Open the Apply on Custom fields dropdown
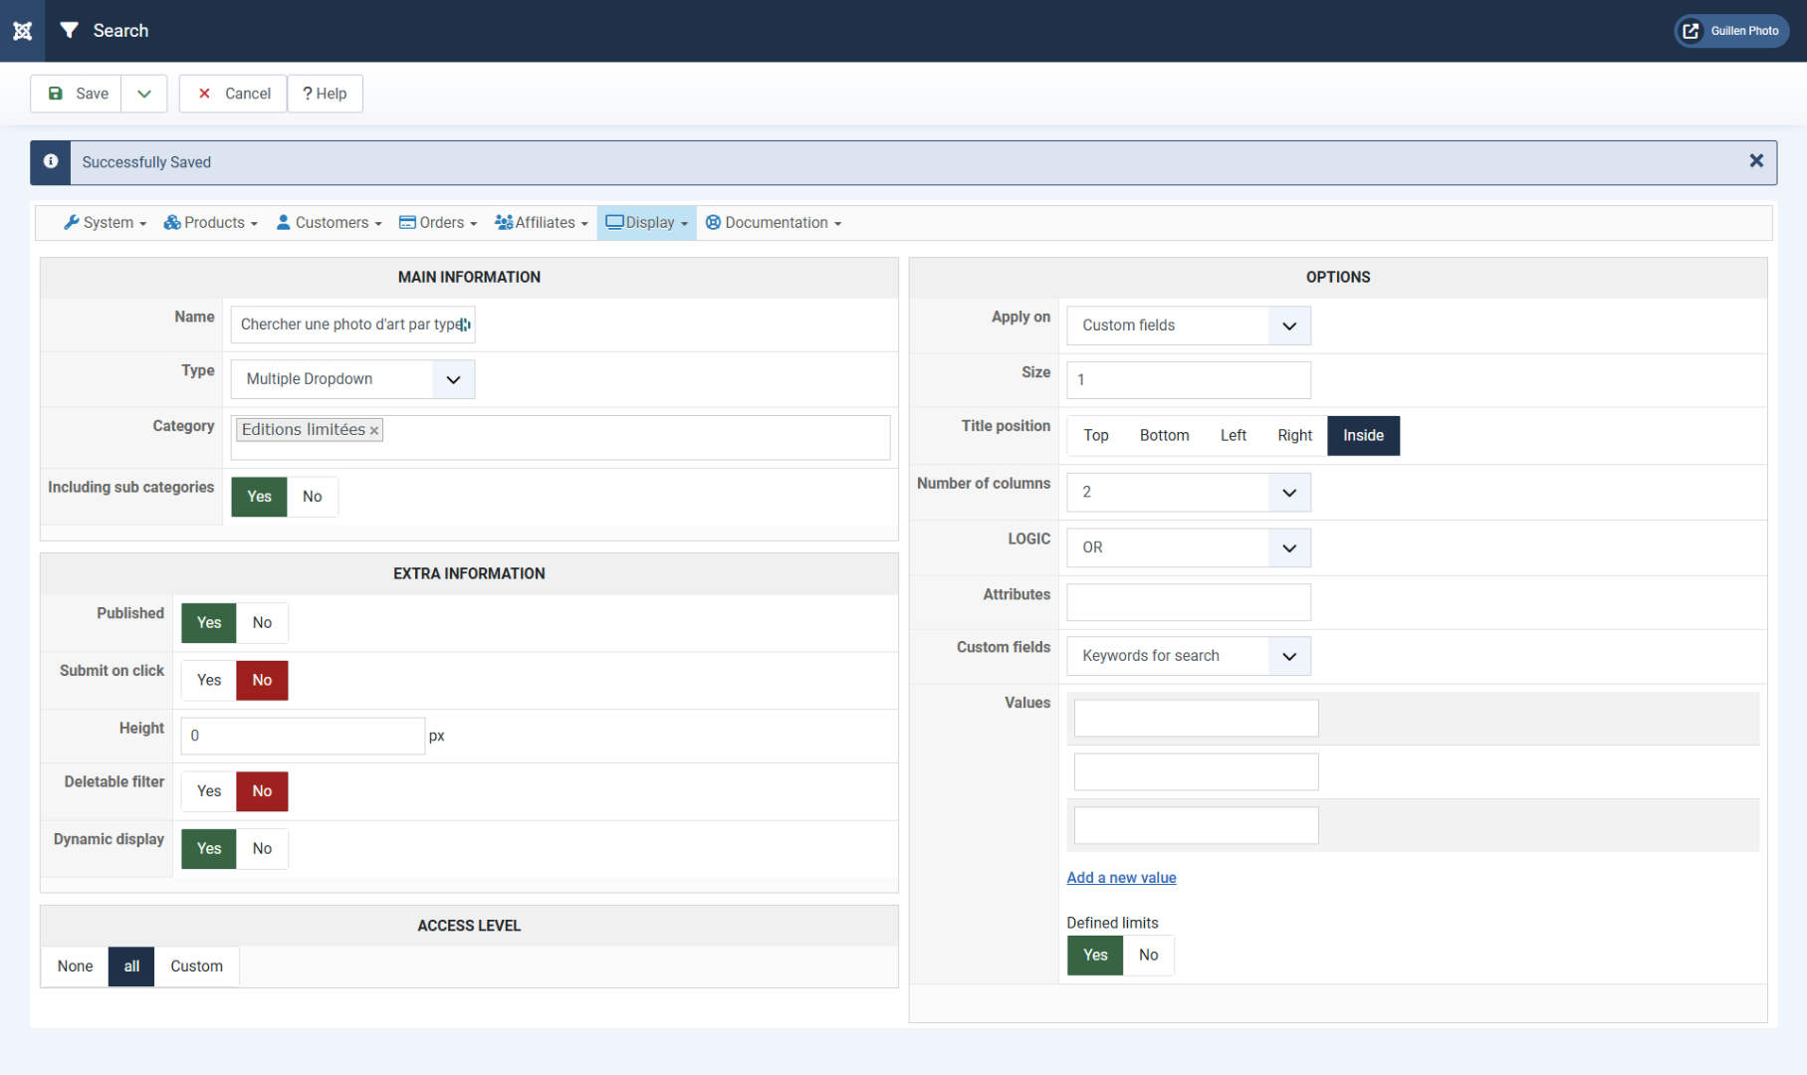Screen dimensions: 1807x1075 [1188, 325]
